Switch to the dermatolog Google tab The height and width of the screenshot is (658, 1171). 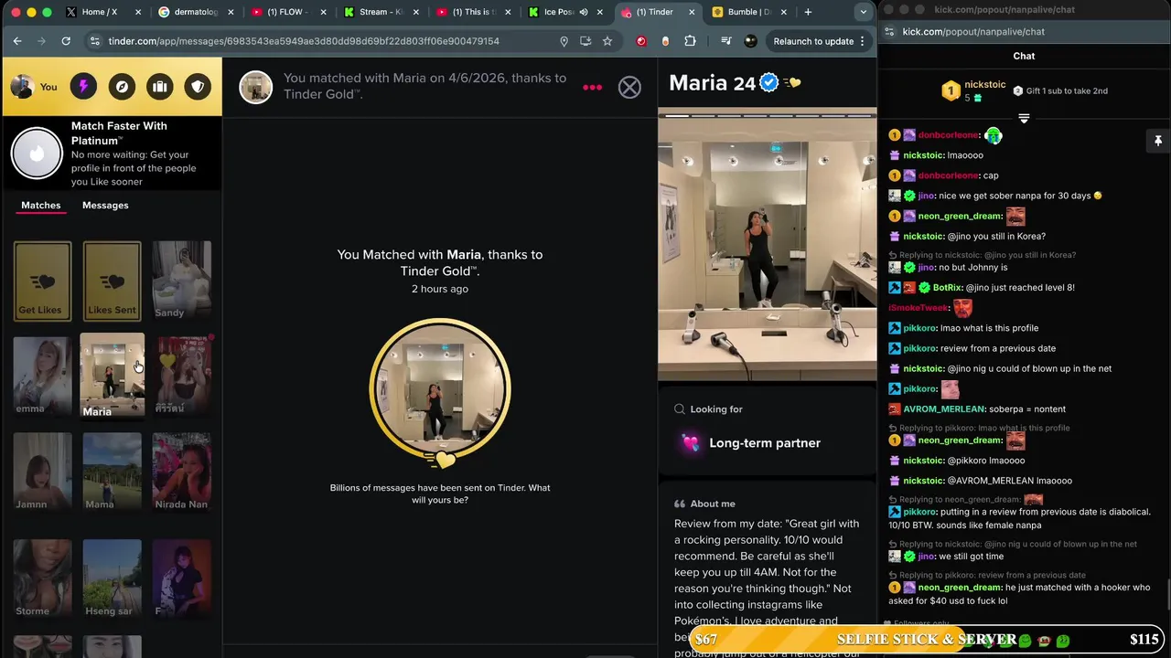pyautogui.click(x=196, y=12)
